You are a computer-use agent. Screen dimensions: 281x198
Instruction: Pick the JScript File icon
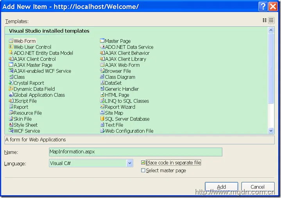(11, 101)
